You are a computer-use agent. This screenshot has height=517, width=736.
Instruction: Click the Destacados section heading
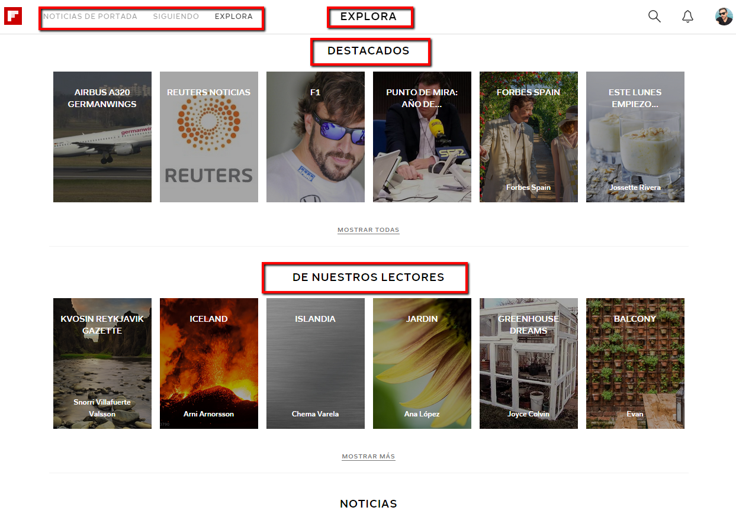click(368, 51)
